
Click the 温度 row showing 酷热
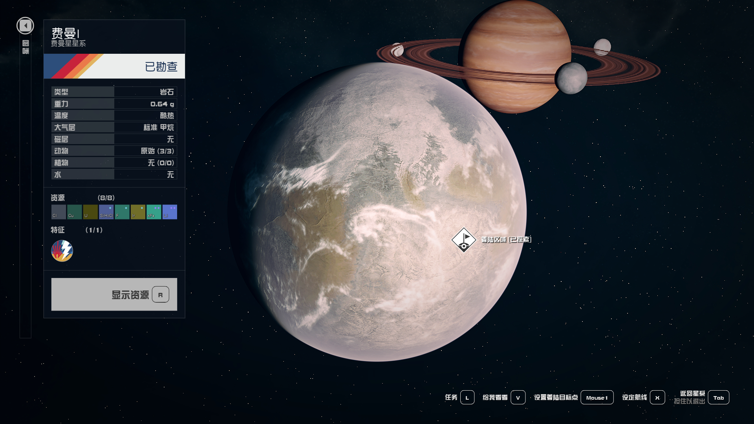114,115
